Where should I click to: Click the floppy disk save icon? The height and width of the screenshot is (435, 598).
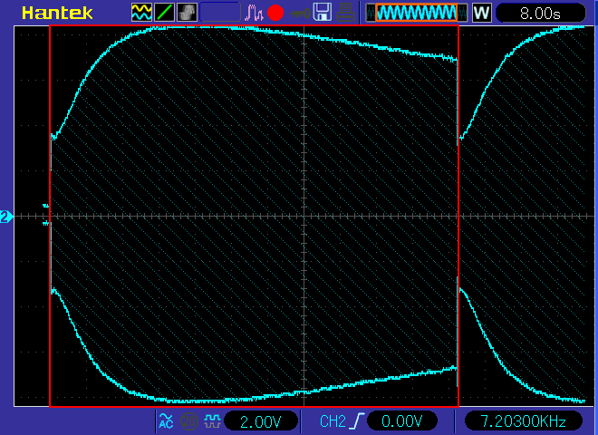[x=323, y=12]
